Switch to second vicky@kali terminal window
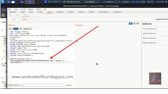This screenshot has width=168, height=94. click(x=108, y=2)
